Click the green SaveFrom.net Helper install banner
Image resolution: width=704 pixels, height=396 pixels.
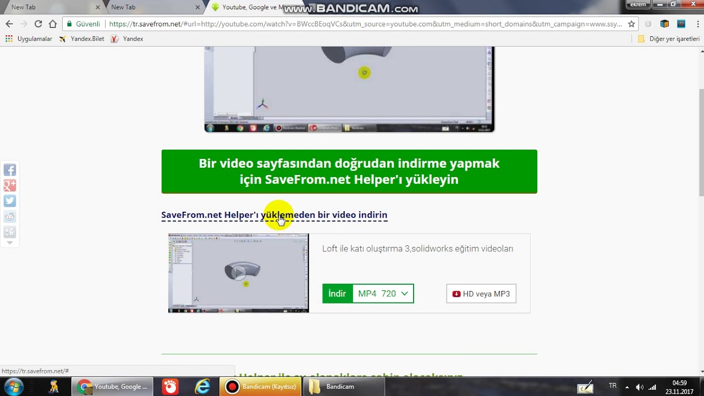click(349, 172)
